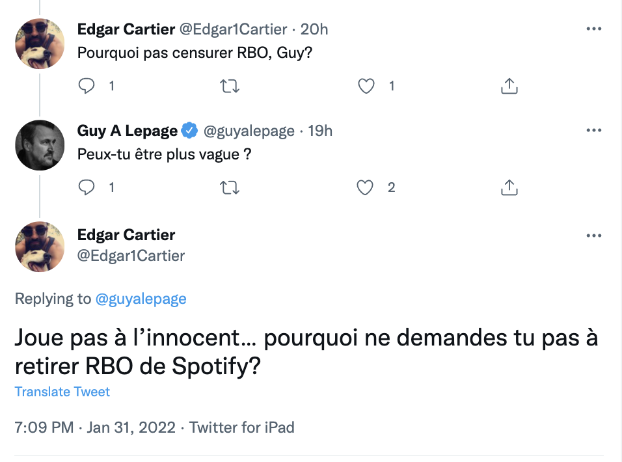This screenshot has width=622, height=462.
Task: Open more options on Guy A Lepage's tweet
Action: coord(594,130)
